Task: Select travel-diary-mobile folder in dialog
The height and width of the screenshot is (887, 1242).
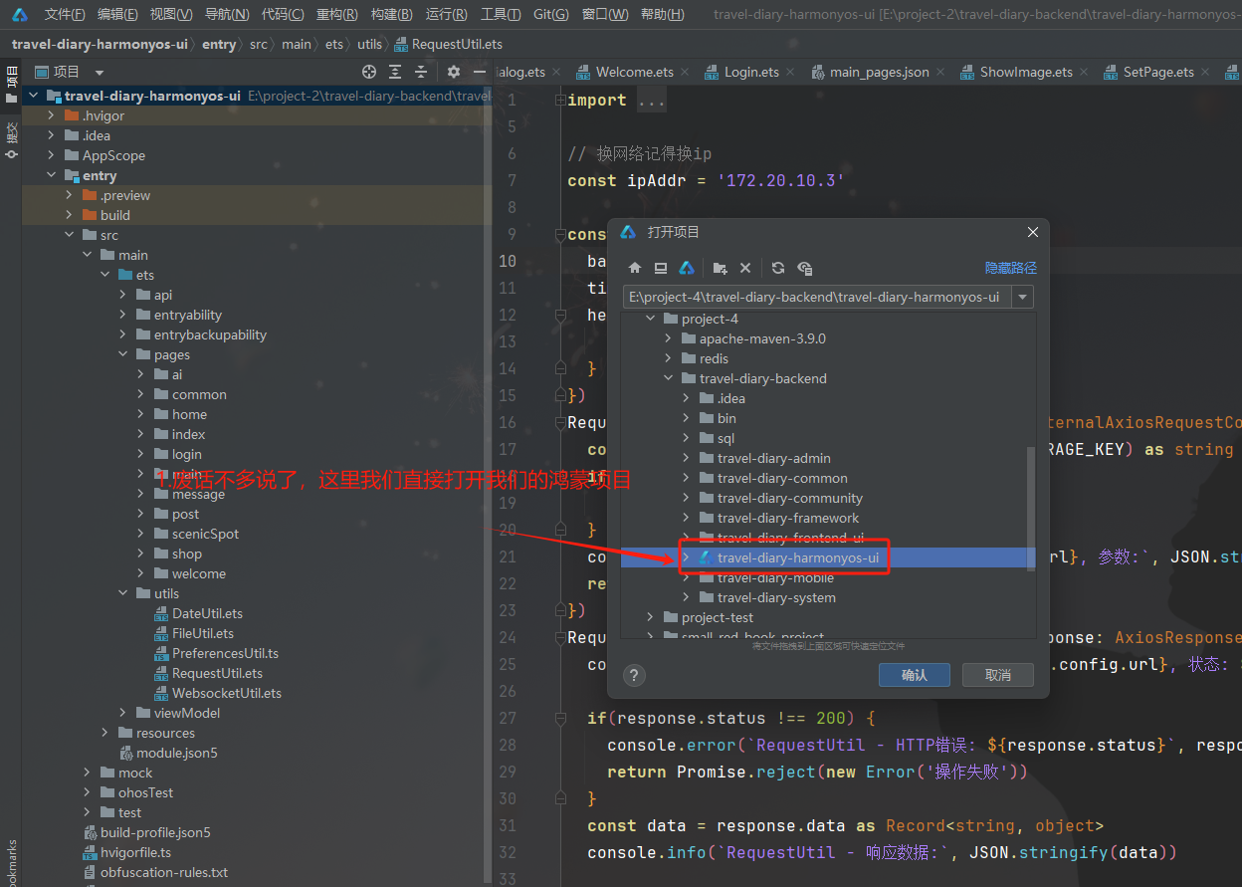Action: pos(775,577)
